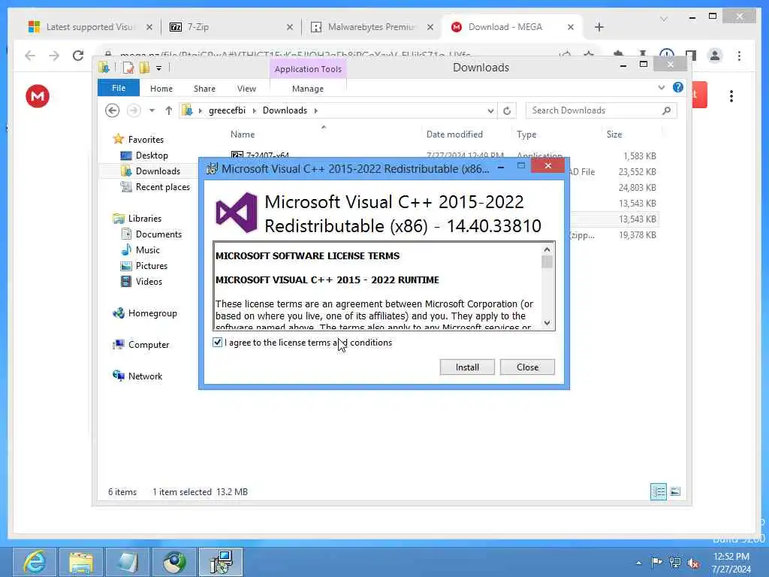This screenshot has height=577, width=769.
Task: Open the Manage tab under Application Tools
Action: [x=307, y=89]
